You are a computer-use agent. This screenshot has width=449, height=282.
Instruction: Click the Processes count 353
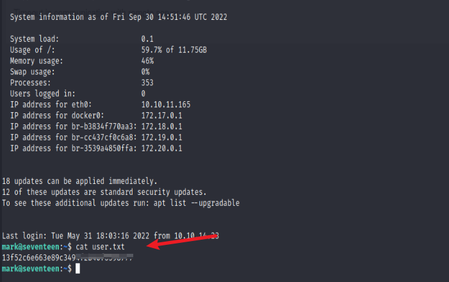point(148,82)
